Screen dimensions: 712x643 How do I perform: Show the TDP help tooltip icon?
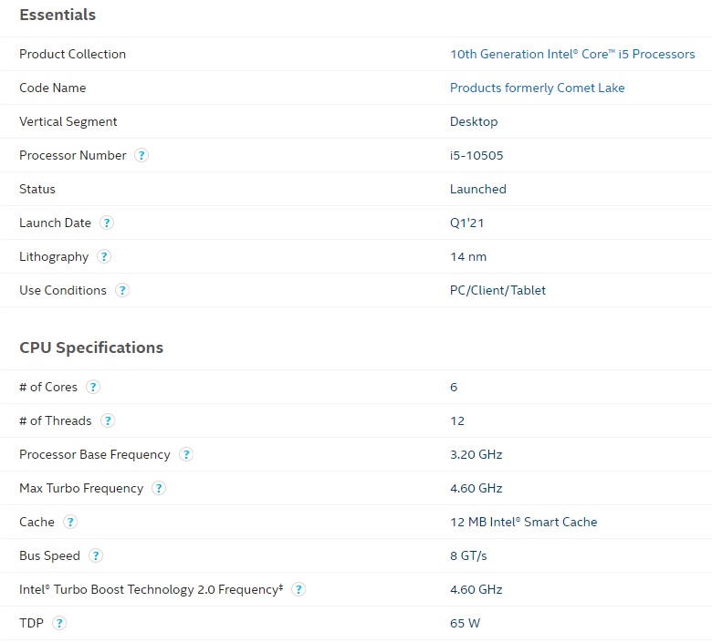click(59, 623)
